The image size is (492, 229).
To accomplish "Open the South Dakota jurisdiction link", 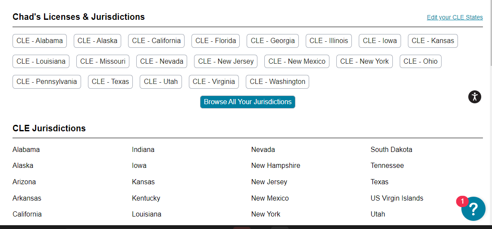I will (391, 150).
